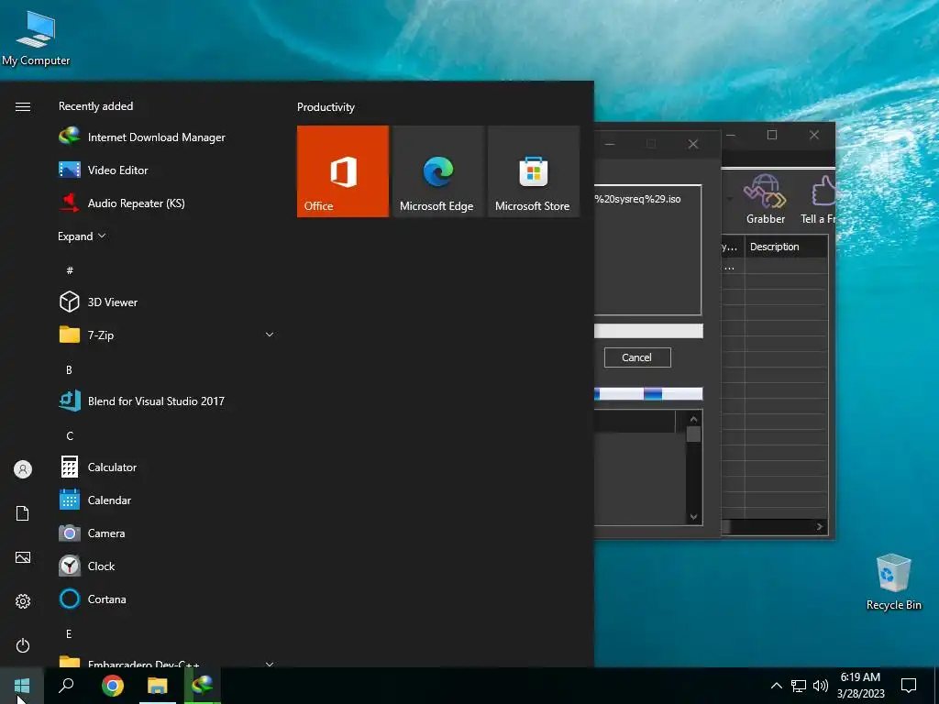Open File Explorer from taskbar

pyautogui.click(x=158, y=686)
